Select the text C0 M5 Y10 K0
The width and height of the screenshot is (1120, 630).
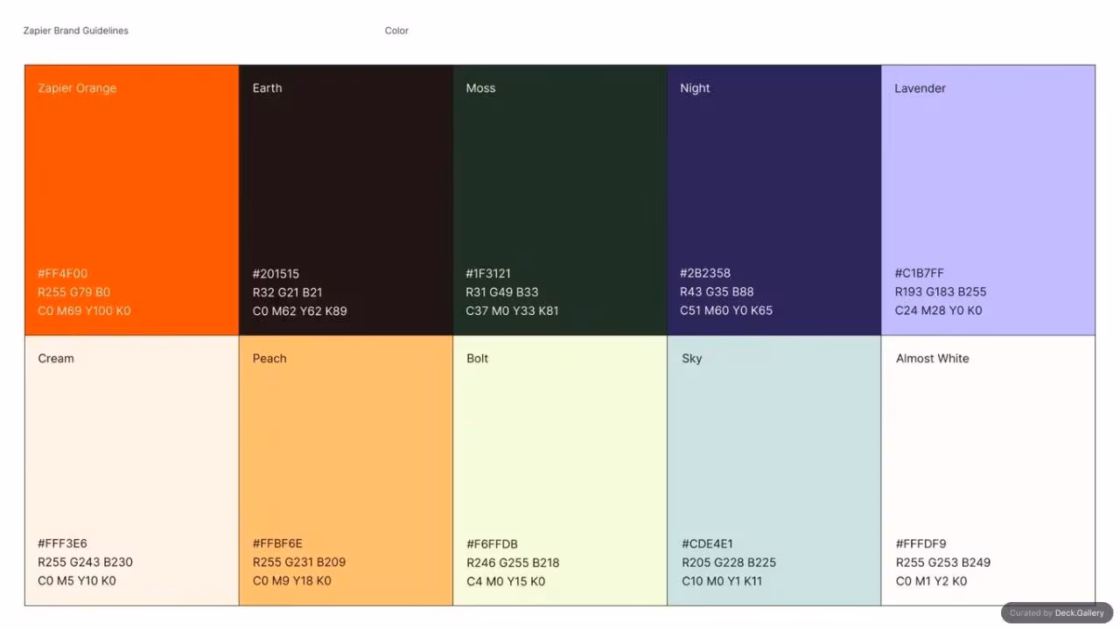[x=77, y=580]
